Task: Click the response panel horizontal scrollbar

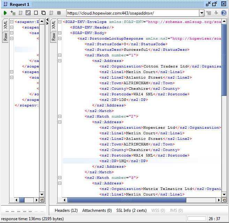Action: point(139,200)
